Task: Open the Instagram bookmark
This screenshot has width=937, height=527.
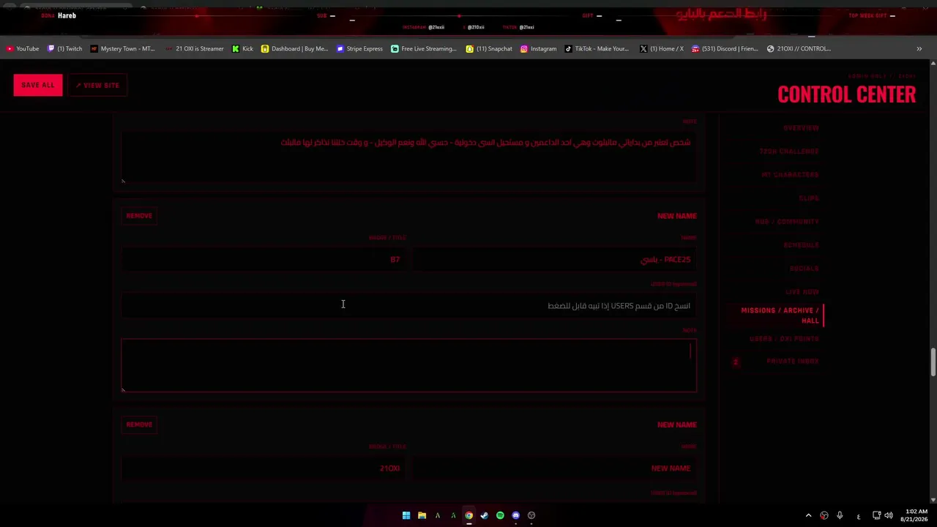Action: [x=538, y=49]
